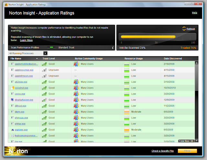
Task: Click the yellow Close button
Action: (x=187, y=151)
